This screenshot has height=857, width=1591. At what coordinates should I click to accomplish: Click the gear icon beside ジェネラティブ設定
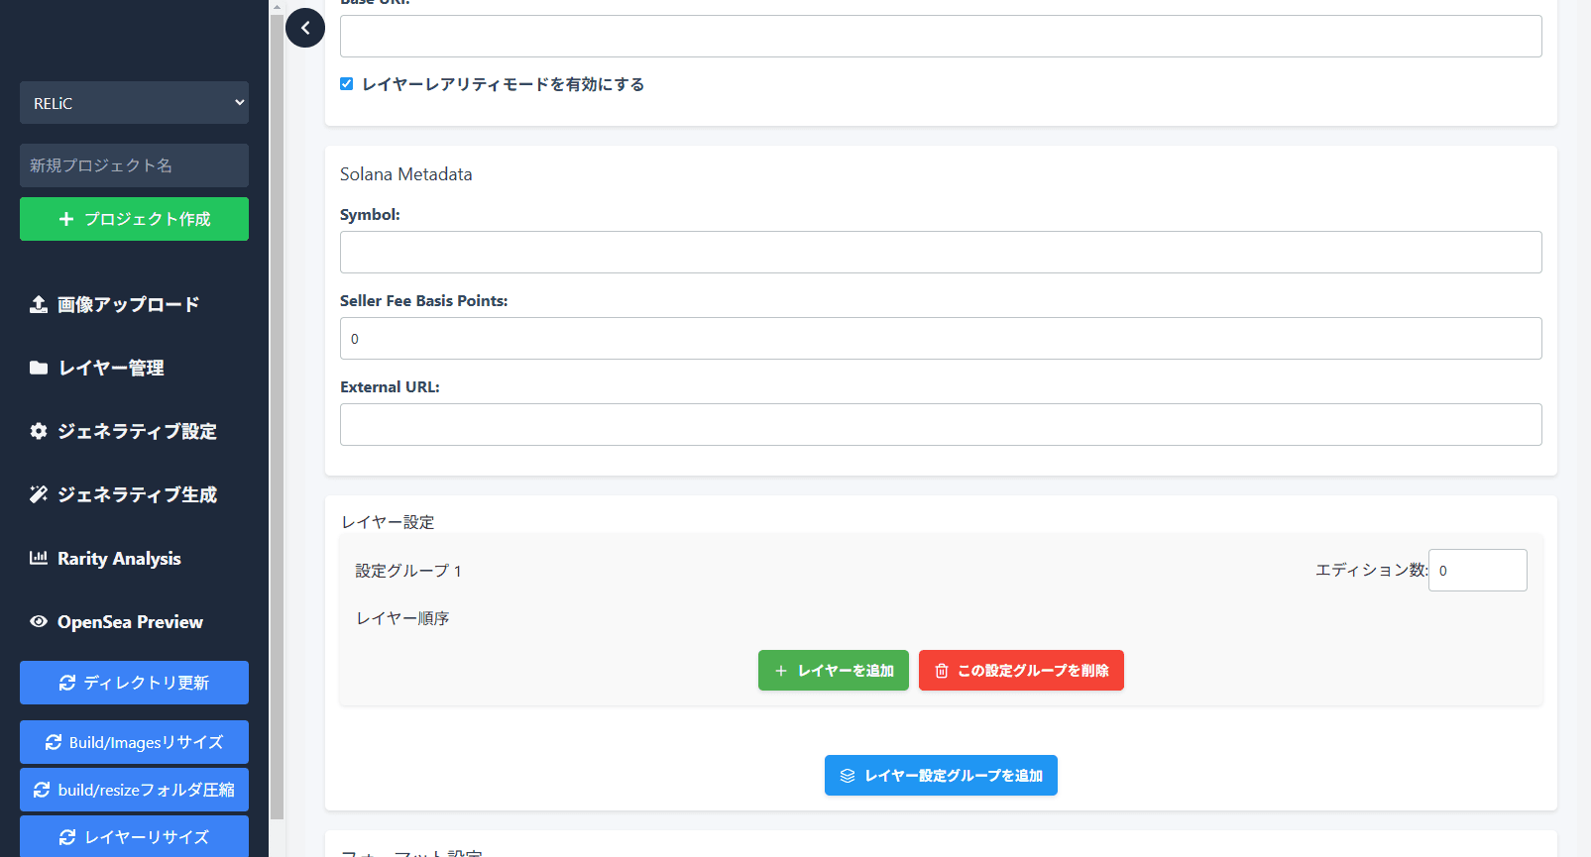(39, 431)
